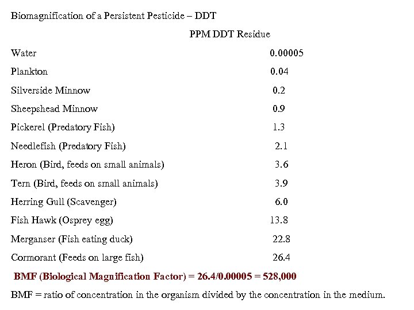Click the 13.8 value for Fish Hawk
414x310 pixels.
(279, 220)
